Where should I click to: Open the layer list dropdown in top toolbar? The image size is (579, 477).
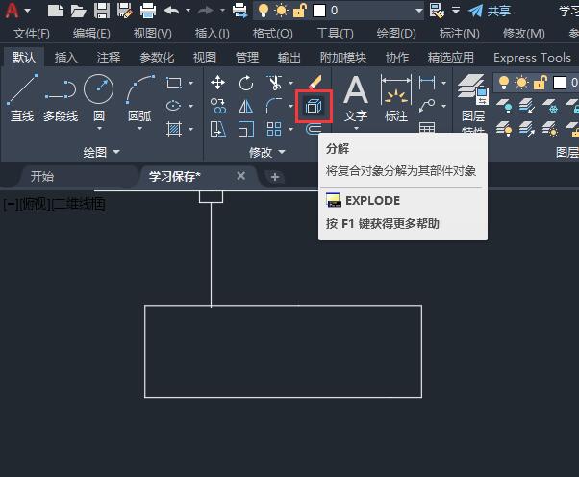(x=418, y=11)
